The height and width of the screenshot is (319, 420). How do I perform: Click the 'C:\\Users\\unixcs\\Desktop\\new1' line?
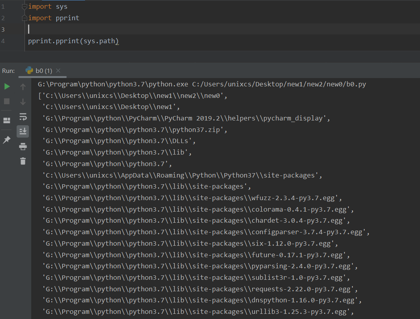111,107
